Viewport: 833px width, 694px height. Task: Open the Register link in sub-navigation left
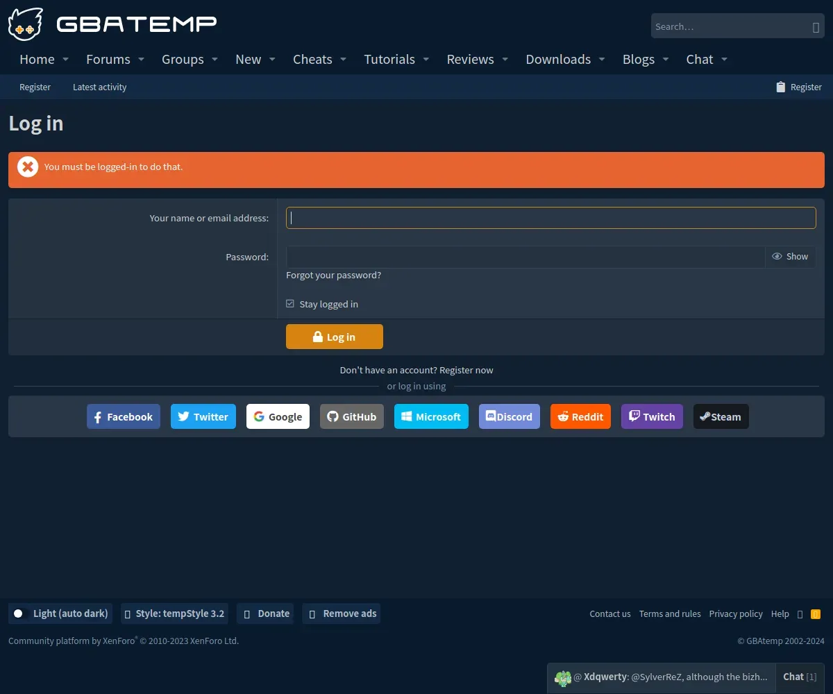pyautogui.click(x=35, y=87)
